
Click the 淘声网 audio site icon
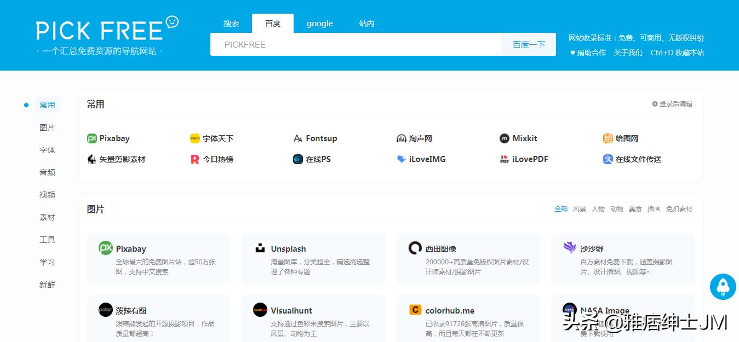tap(401, 138)
